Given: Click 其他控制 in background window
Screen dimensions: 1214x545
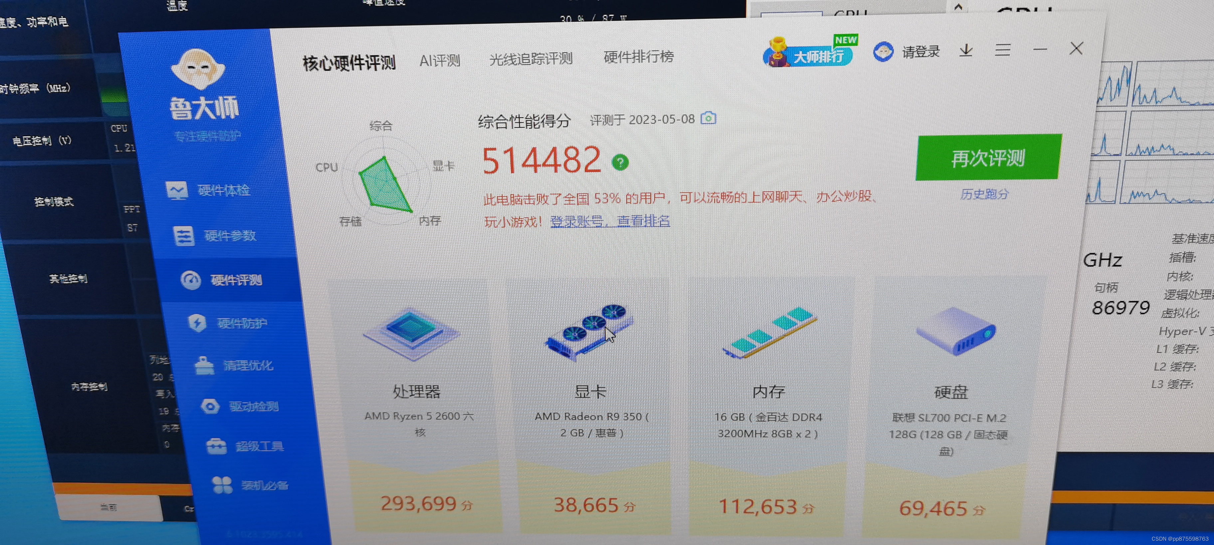Looking at the screenshot, I should [68, 278].
